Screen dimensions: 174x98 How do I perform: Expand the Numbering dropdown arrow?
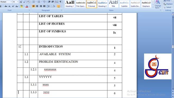(41, 2)
